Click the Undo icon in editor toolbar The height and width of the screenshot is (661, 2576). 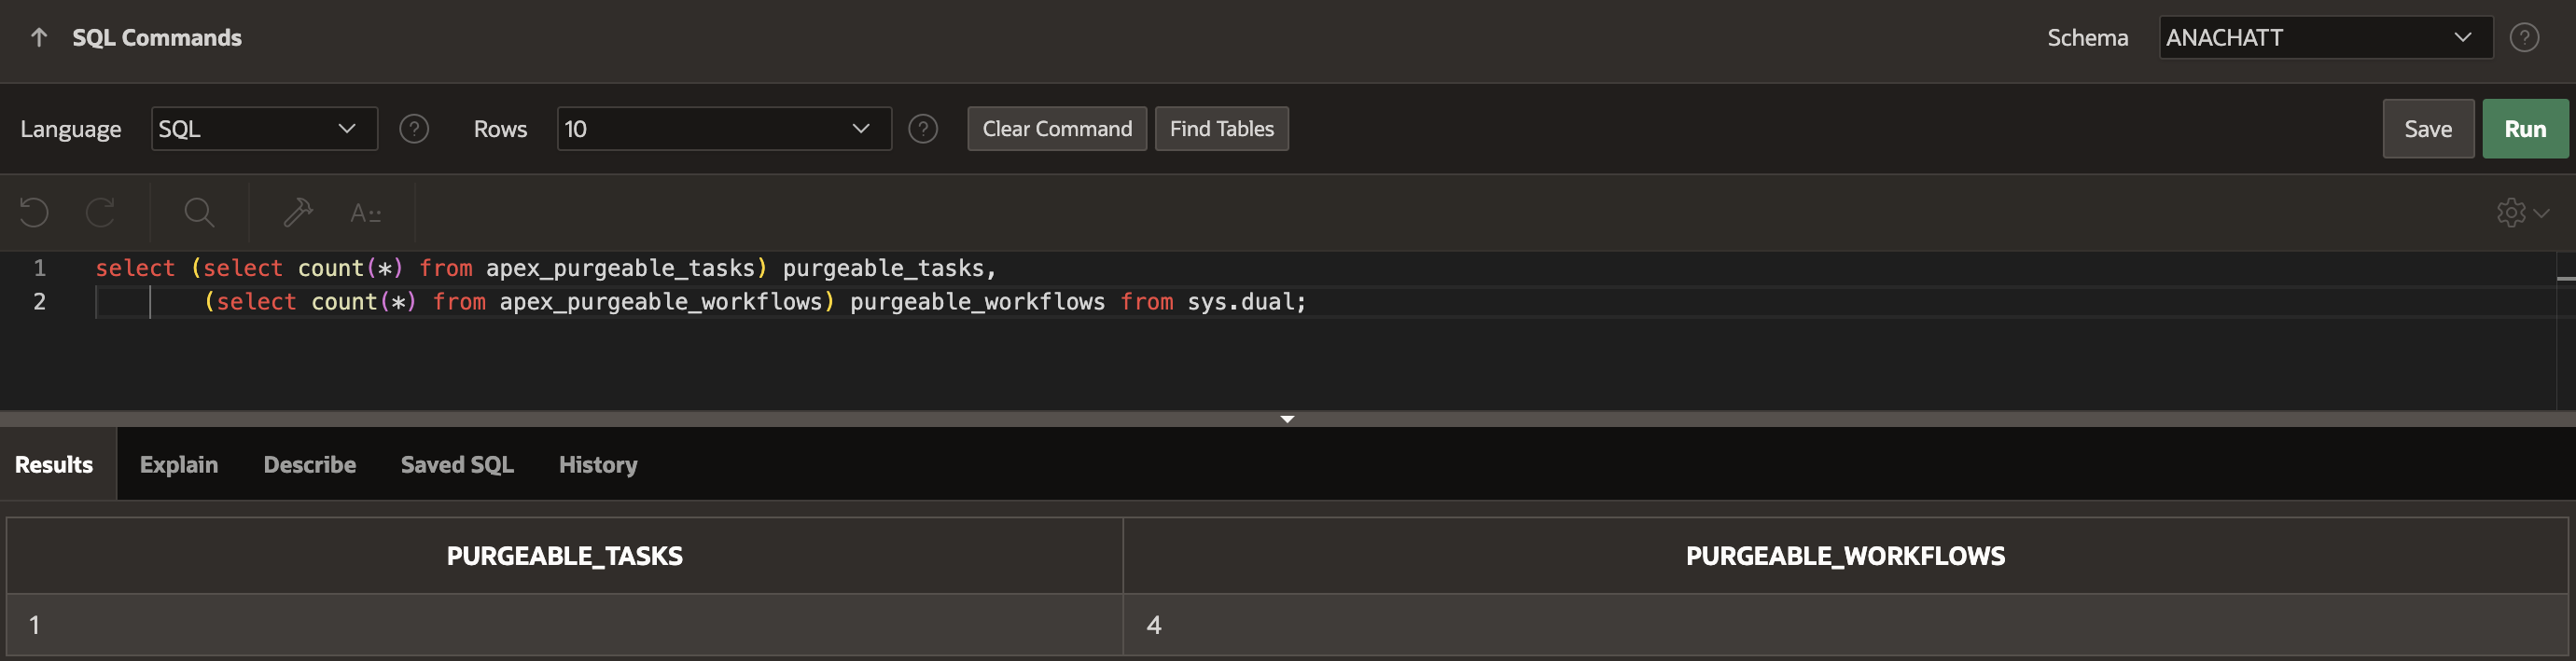coord(34,212)
